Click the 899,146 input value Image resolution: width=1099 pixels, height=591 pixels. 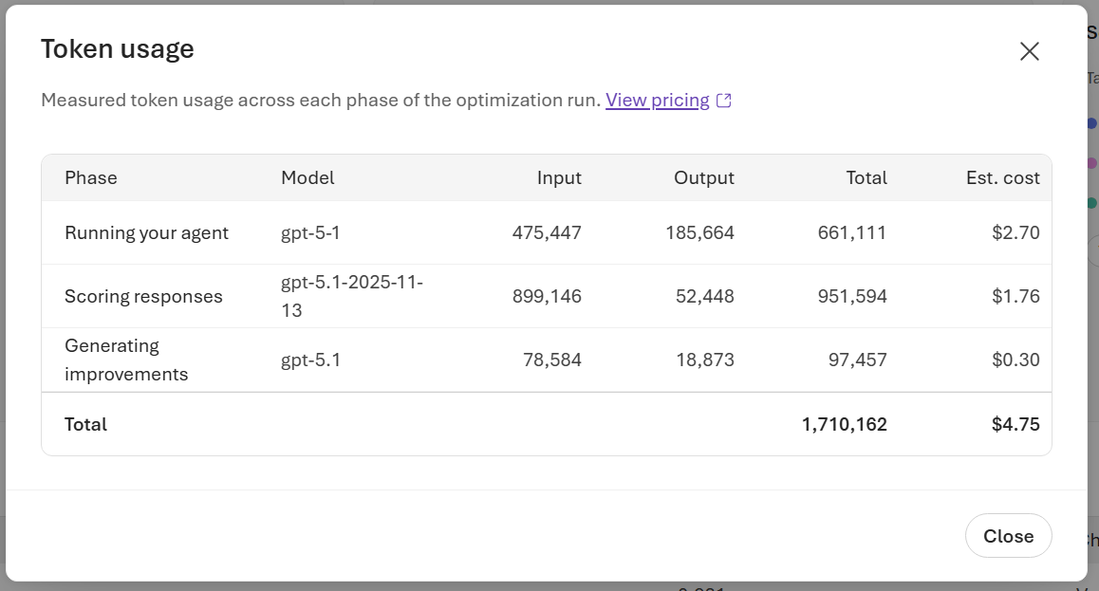(547, 296)
